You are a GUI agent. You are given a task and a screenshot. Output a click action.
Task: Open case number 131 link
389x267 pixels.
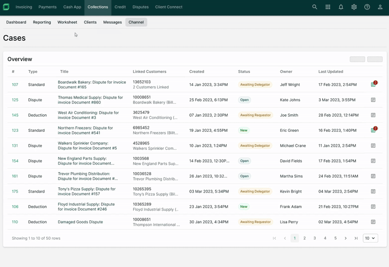(15, 146)
